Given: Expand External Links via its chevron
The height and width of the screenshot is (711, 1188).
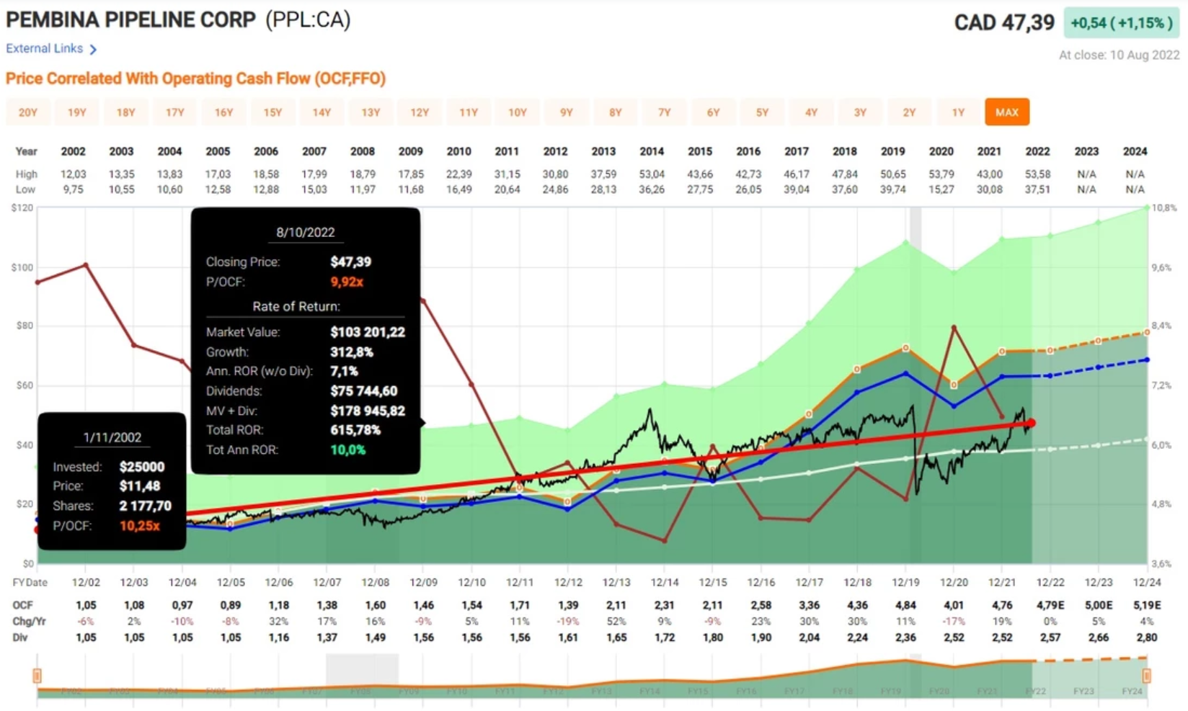Looking at the screenshot, I should pyautogui.click(x=92, y=48).
